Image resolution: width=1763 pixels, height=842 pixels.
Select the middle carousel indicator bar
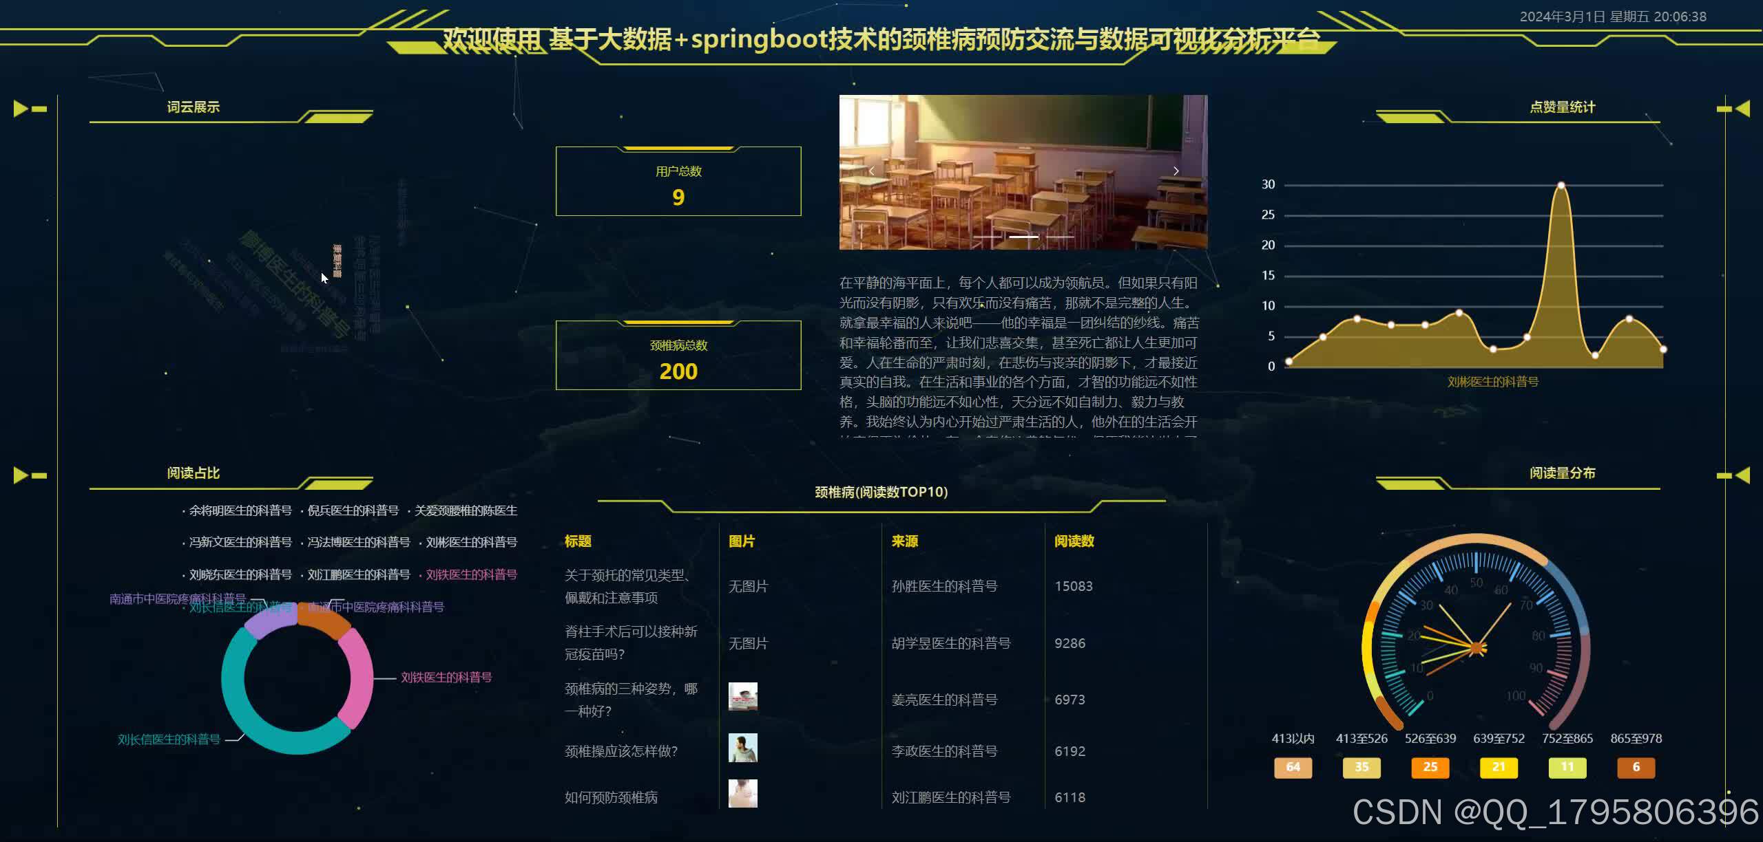point(1023,237)
